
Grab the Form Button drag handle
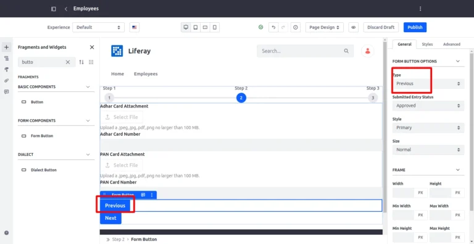pyautogui.click(x=104, y=195)
